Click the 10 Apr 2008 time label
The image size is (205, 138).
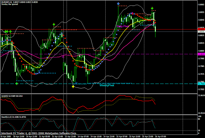click(6, 137)
